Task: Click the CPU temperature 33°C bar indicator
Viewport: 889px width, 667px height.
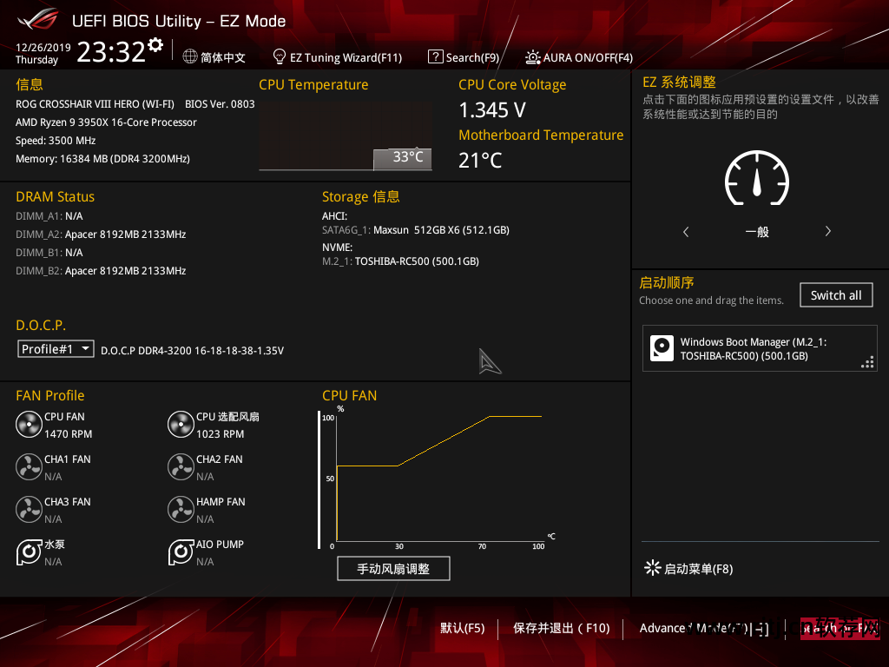Action: [x=403, y=158]
